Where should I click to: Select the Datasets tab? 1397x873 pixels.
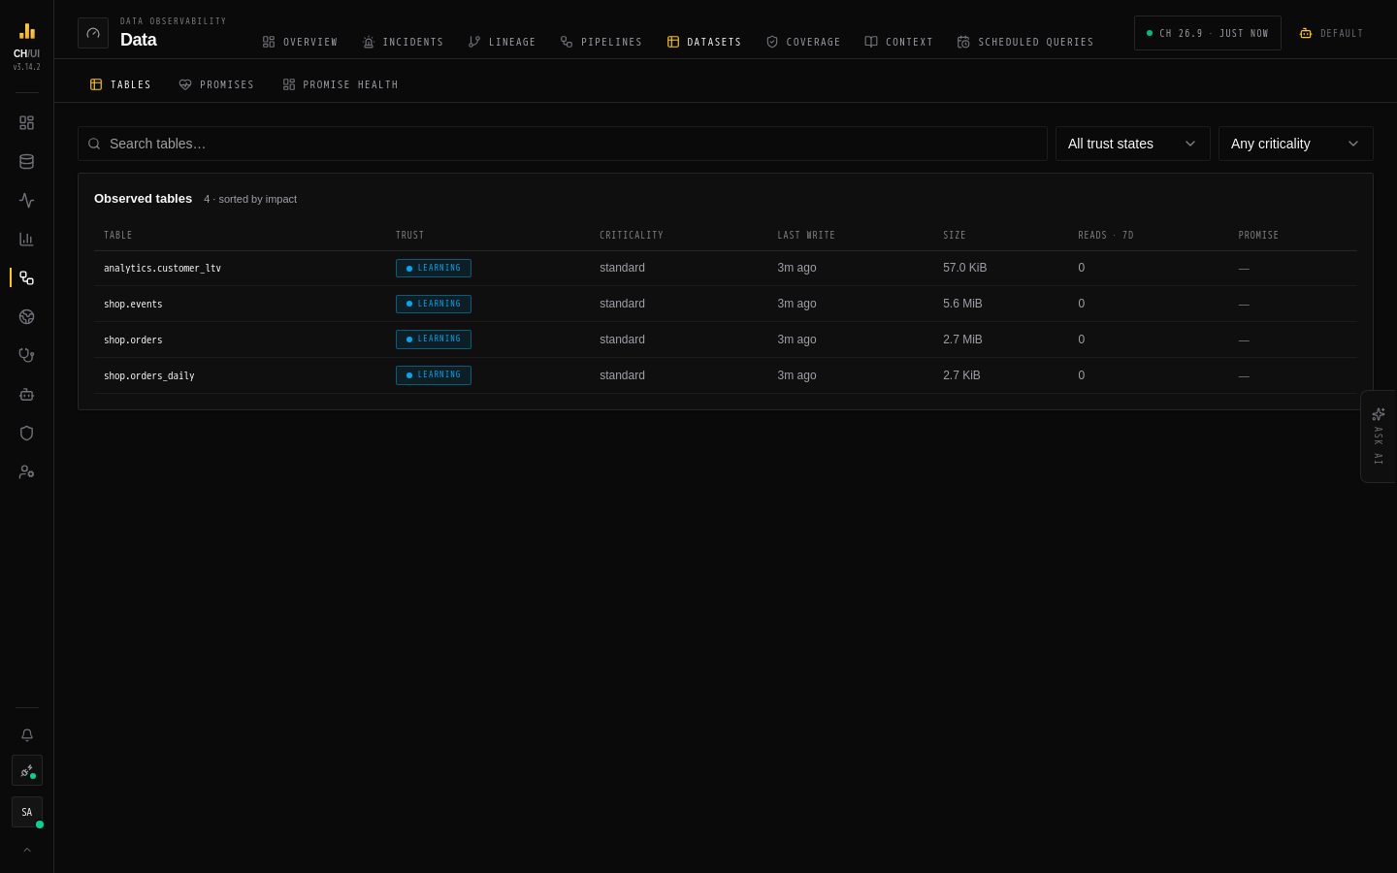click(704, 42)
